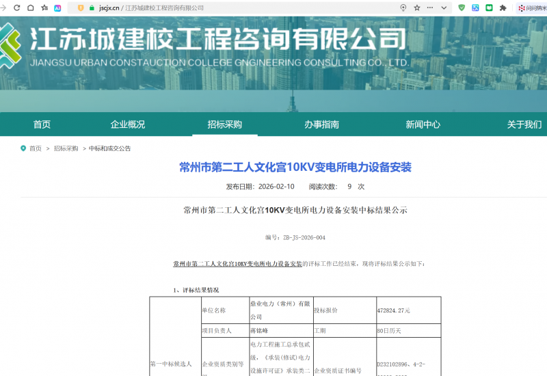Click the orange shield icon in address bar
Screen dimensions: 547x376
tap(81, 8)
